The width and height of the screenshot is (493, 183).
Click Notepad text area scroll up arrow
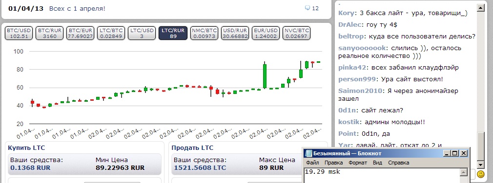click(463, 172)
